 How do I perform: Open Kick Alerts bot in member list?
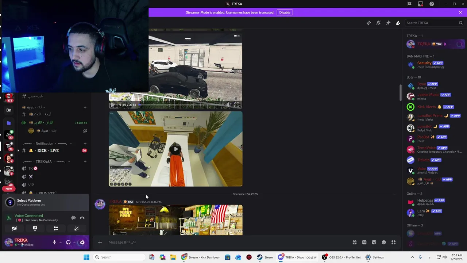tap(435, 107)
